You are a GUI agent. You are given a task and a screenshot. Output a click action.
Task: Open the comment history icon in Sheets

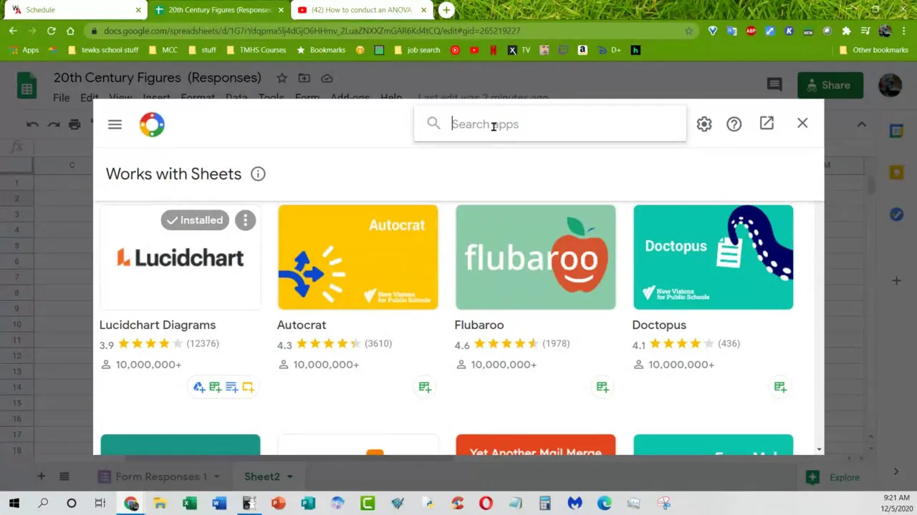tap(774, 84)
